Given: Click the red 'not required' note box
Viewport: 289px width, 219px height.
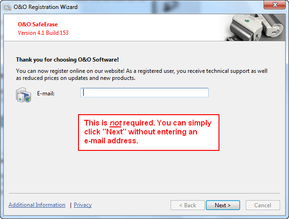Looking at the screenshot, I should 148,133.
